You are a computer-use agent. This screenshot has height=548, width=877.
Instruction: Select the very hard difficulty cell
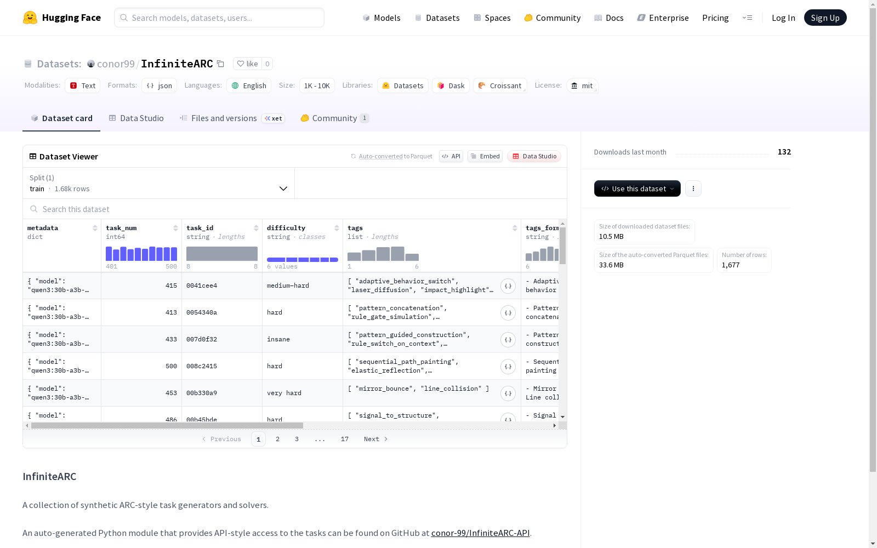(x=303, y=393)
